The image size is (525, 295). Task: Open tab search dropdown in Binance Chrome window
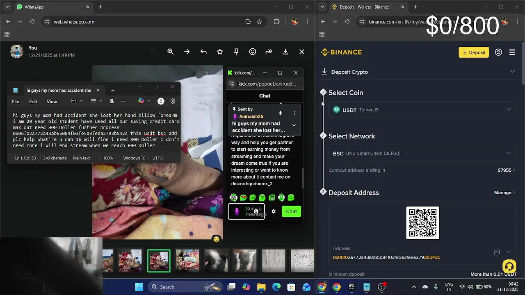coord(322,7)
